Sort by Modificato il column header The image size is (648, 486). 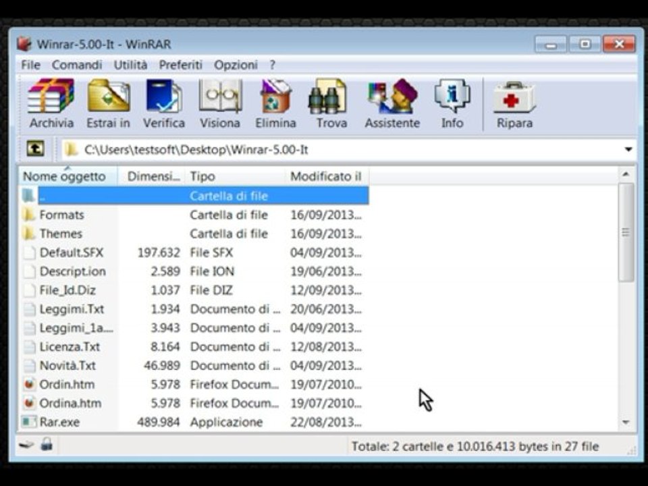pyautogui.click(x=327, y=176)
